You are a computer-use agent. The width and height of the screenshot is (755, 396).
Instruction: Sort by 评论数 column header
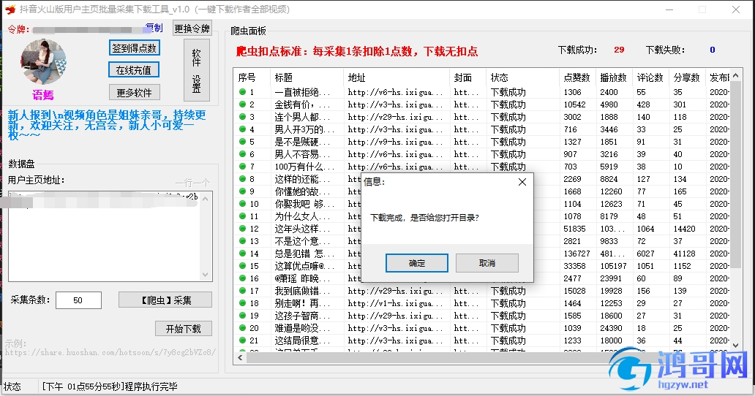(x=651, y=77)
